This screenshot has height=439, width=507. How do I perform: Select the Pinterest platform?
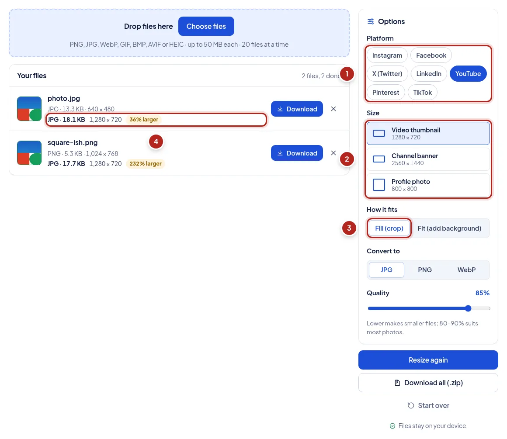(x=385, y=93)
